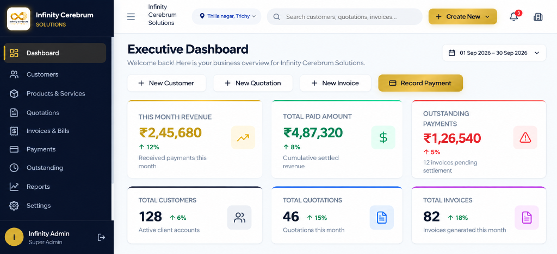Screen dimensions: 557x254
Task: Click the Outstanding clock icon
Action: (14, 168)
